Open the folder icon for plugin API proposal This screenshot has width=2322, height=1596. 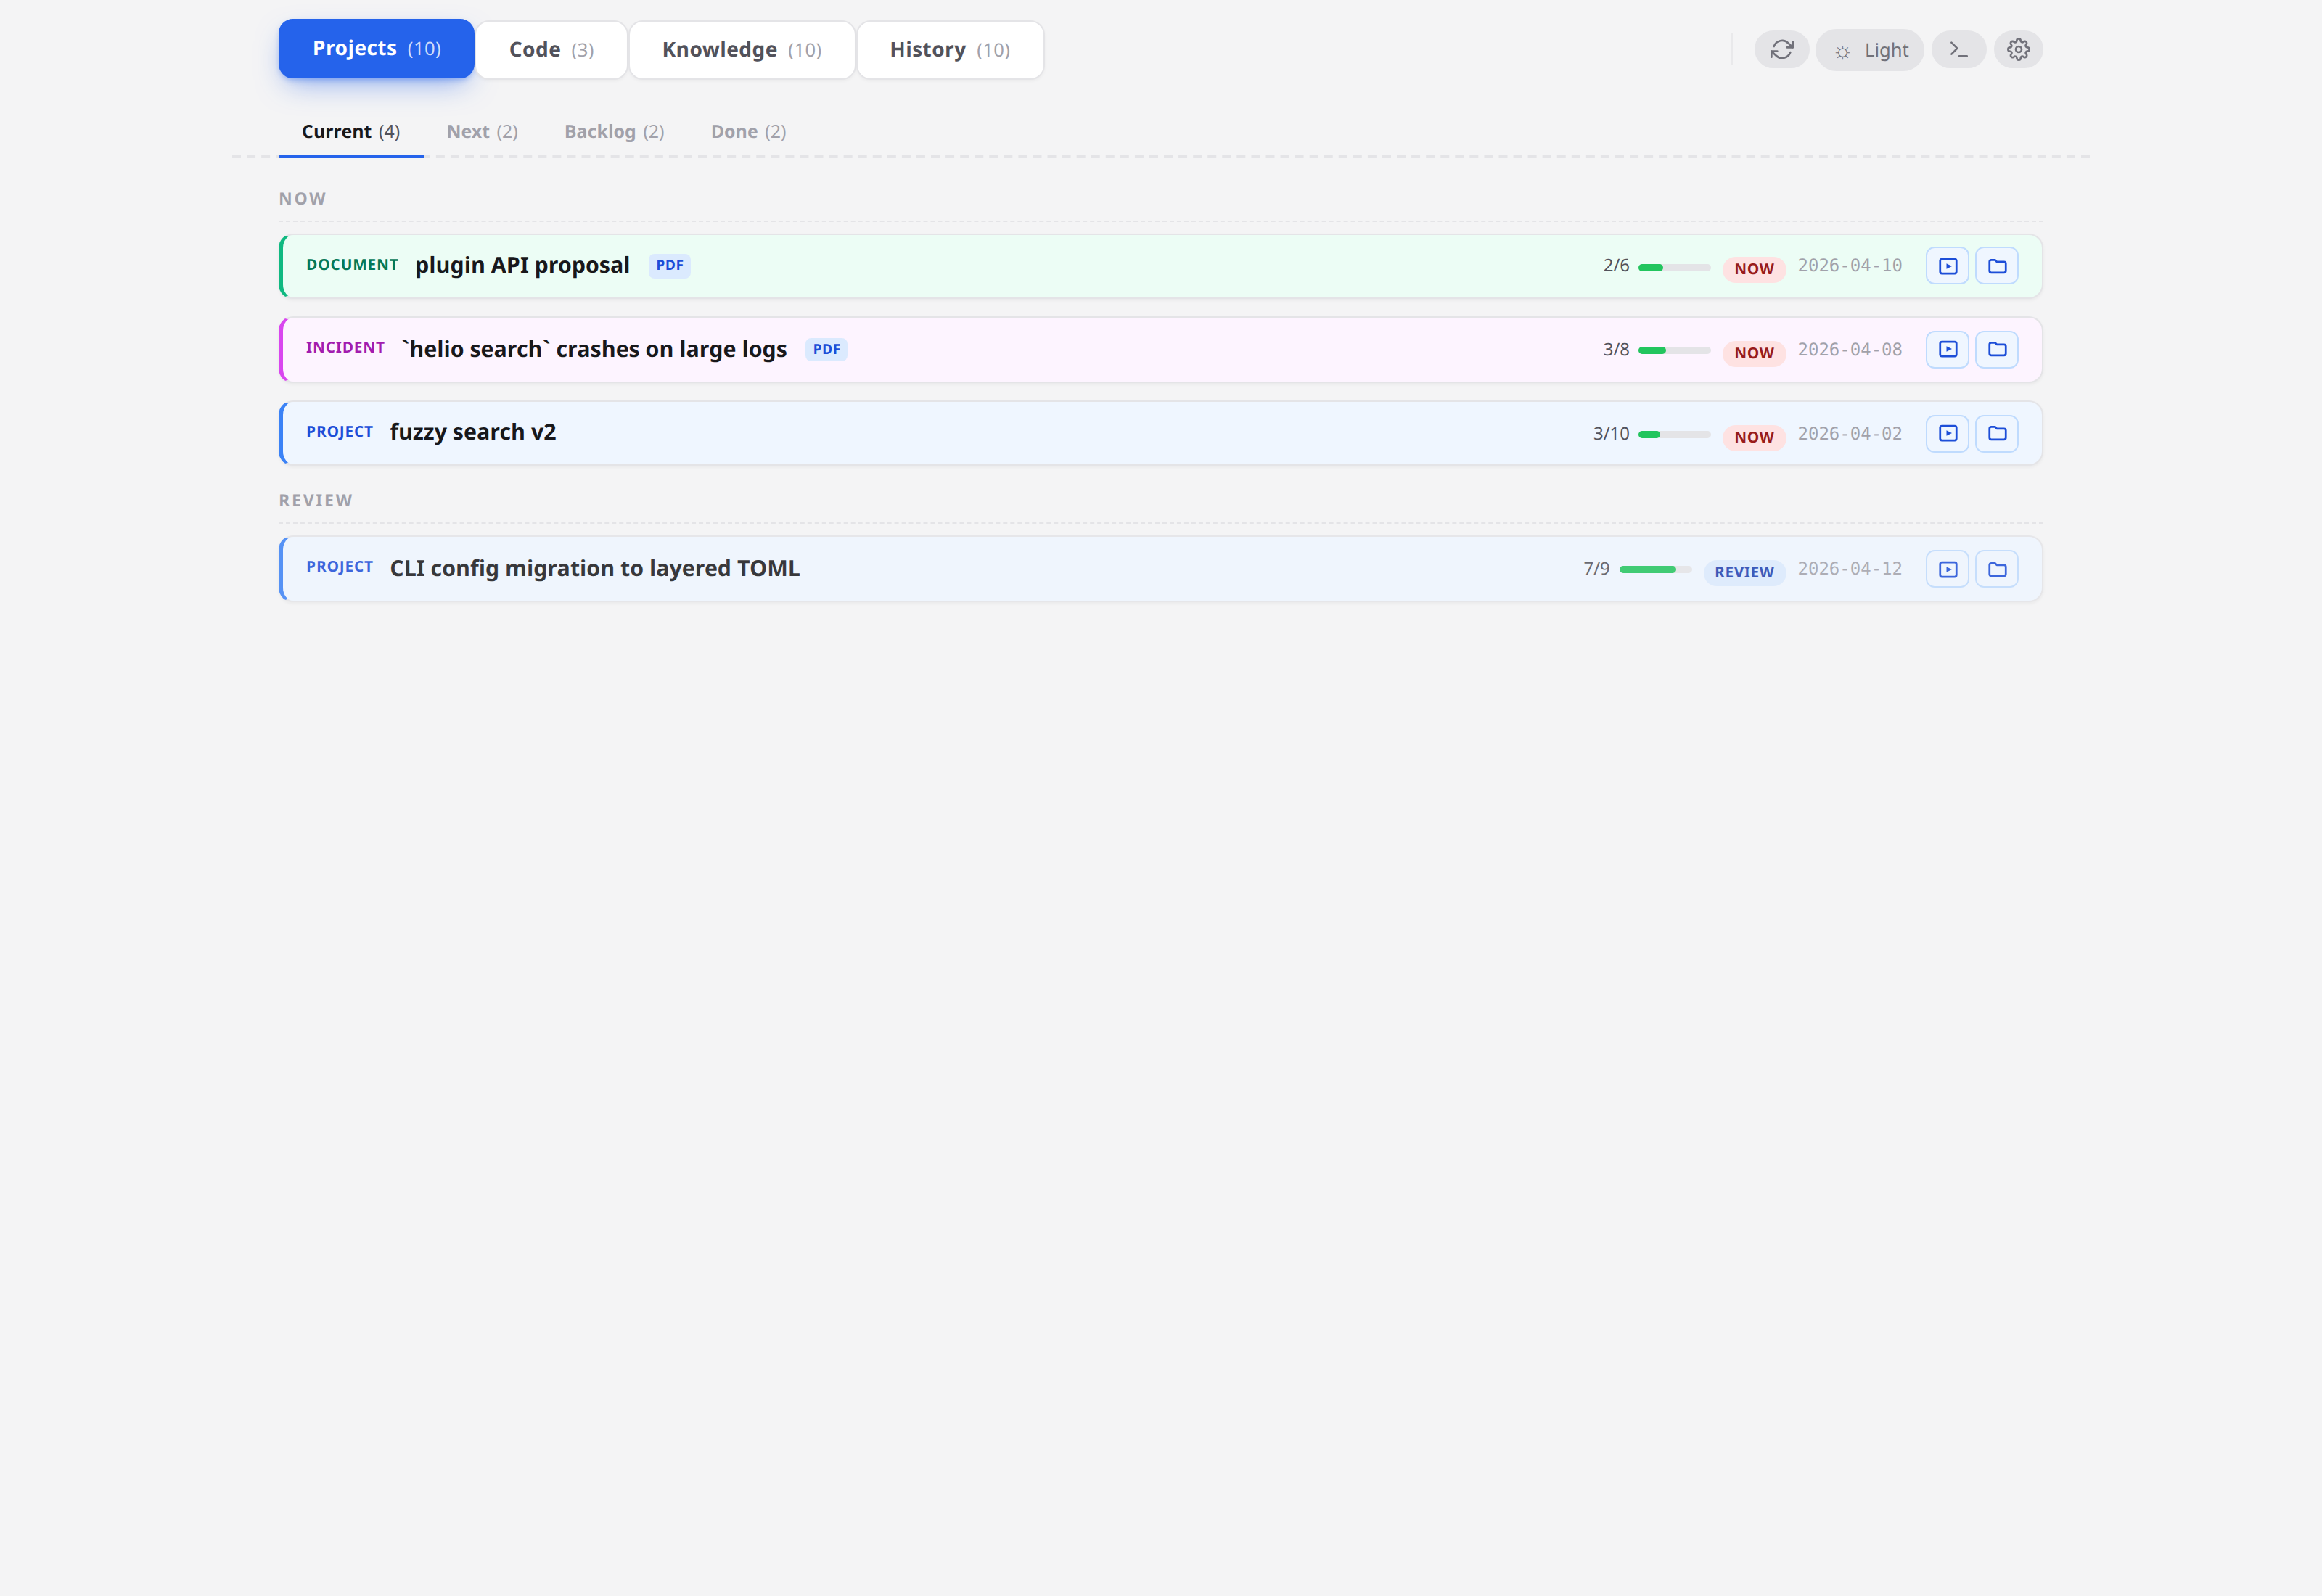1997,265
